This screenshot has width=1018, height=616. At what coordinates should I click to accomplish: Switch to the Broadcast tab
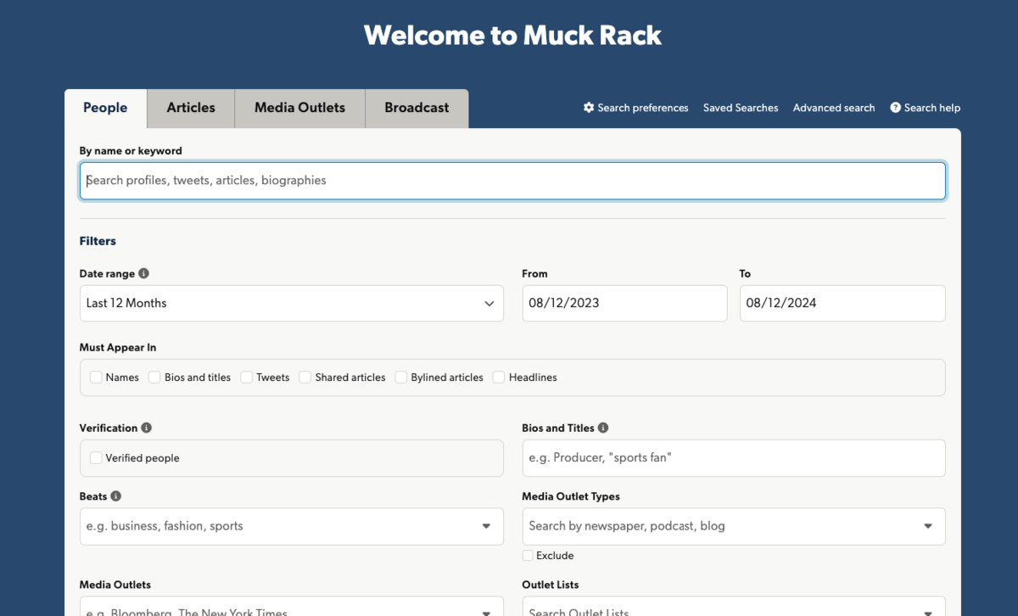pos(417,108)
